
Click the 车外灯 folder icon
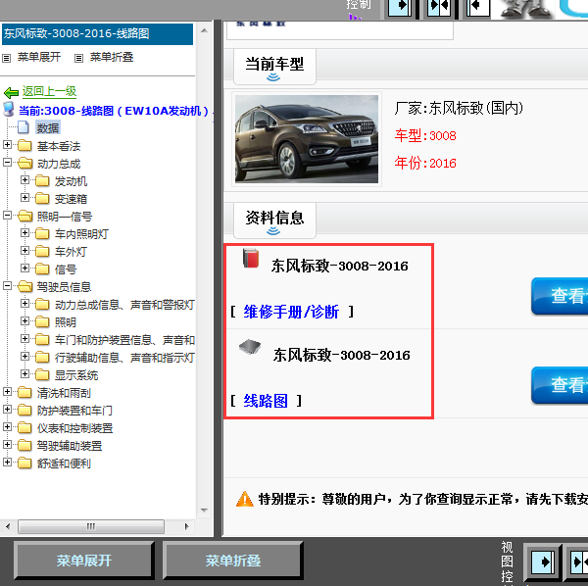pyautogui.click(x=42, y=251)
